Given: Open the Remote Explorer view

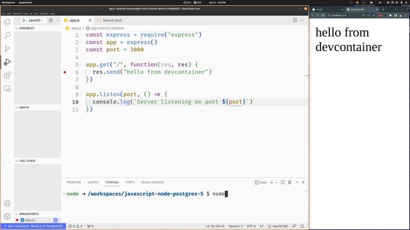Looking at the screenshot, I should pos(7,89).
